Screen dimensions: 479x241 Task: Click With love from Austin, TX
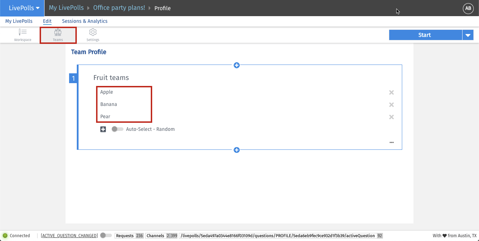coord(454,236)
